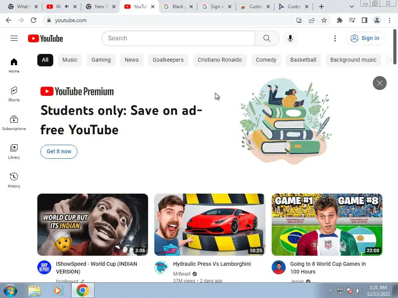Select the Music filter chip

70,60
